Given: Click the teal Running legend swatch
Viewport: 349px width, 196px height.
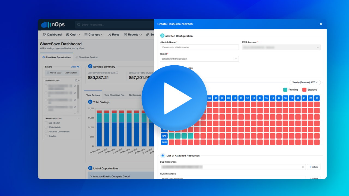Looking at the screenshot, I should click(285, 90).
